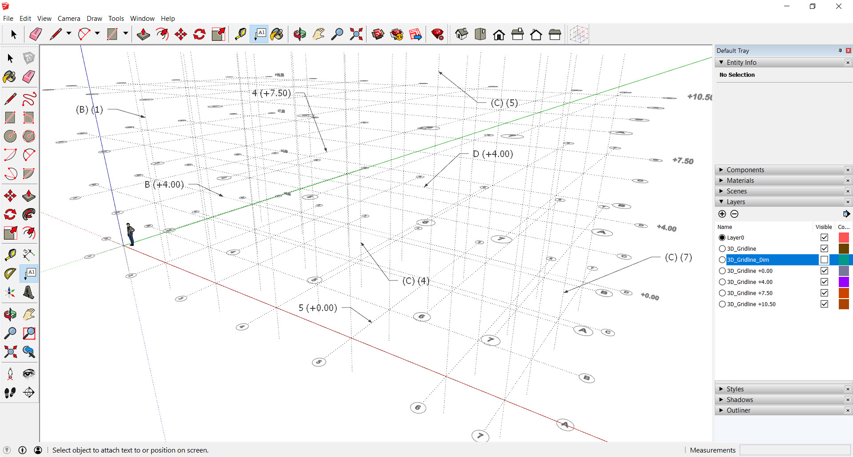The image size is (853, 457).
Task: Activate the Push/Pull tool
Action: click(x=143, y=33)
